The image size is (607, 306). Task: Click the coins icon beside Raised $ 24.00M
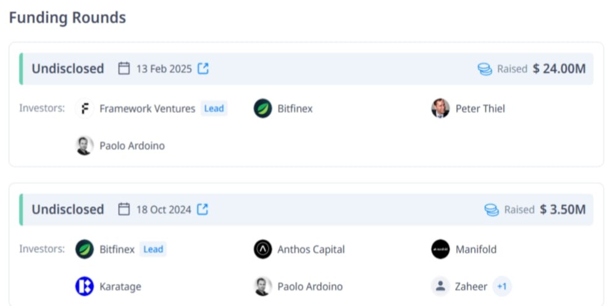tap(485, 69)
